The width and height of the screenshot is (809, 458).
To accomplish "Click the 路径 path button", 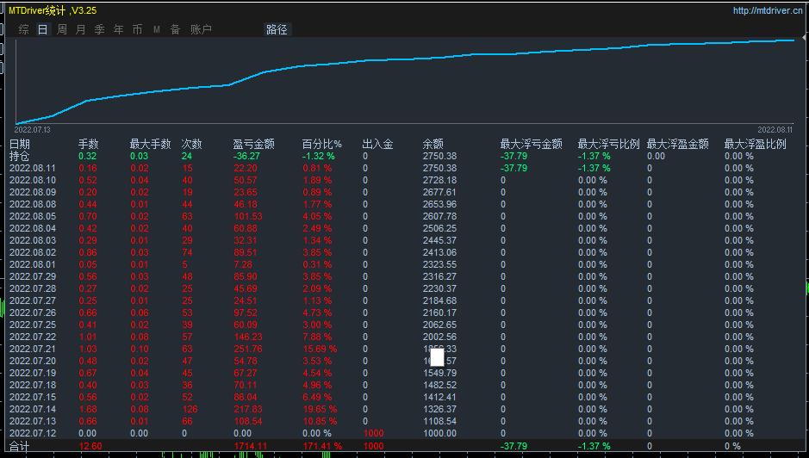I will (277, 29).
